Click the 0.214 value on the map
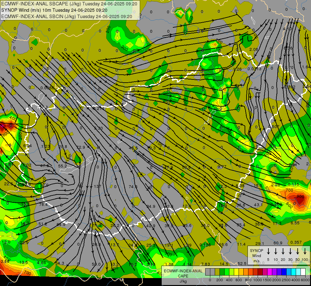 (x=98, y=109)
